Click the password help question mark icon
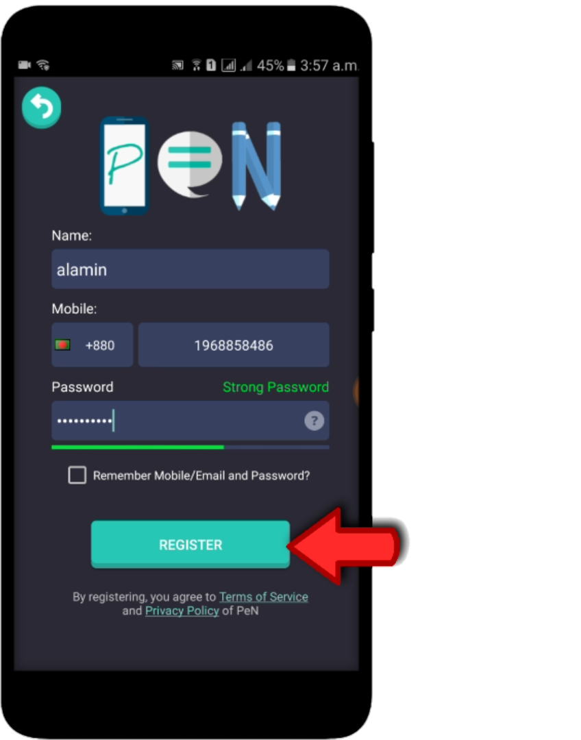The image size is (581, 740). pyautogui.click(x=314, y=421)
